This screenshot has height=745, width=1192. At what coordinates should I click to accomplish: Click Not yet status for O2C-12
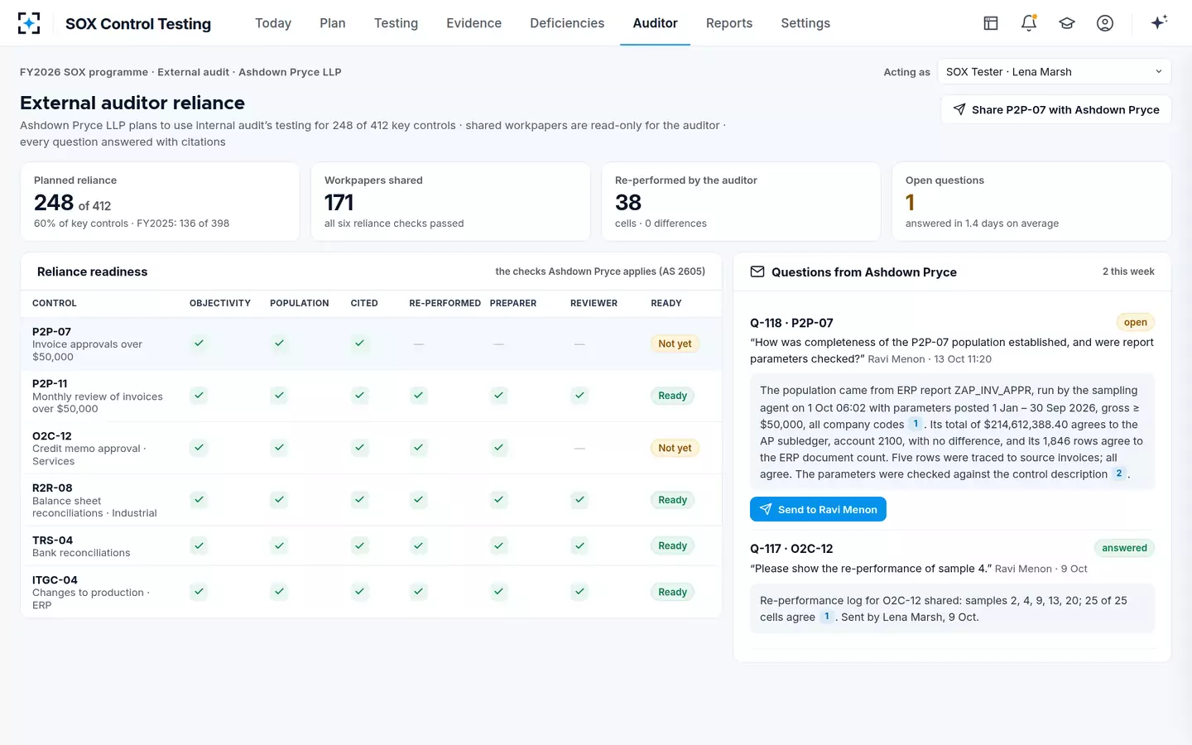pos(675,448)
